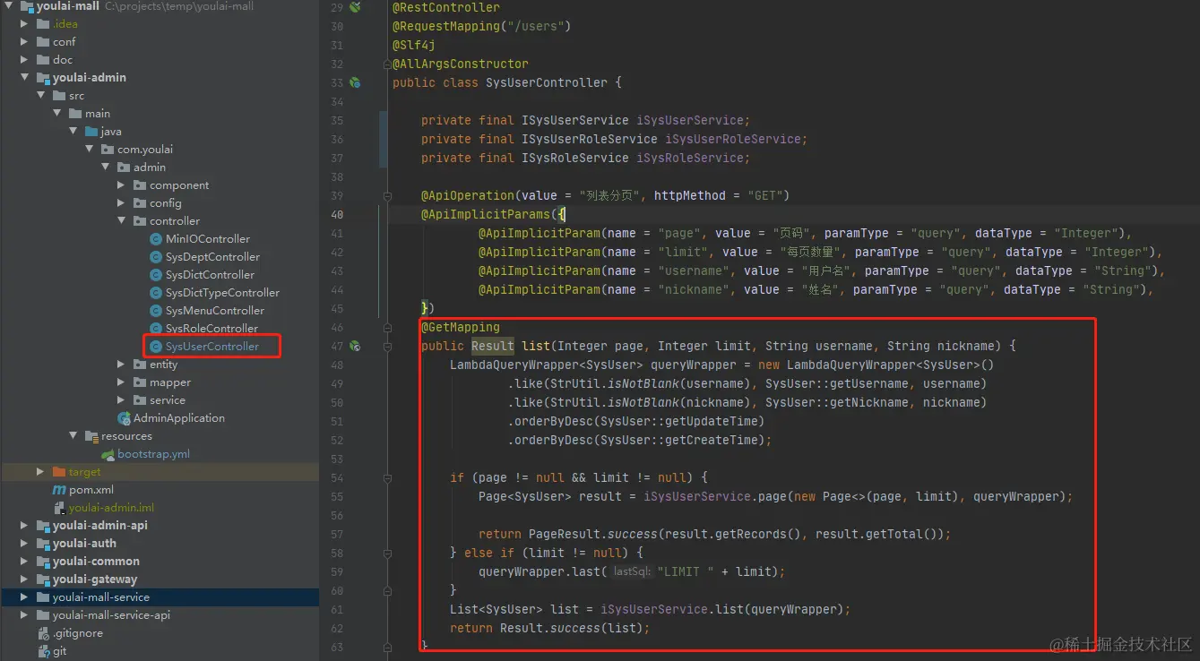Click the youlai-mall-service module folder icon
Image resolution: width=1200 pixels, height=661 pixels.
click(43, 597)
